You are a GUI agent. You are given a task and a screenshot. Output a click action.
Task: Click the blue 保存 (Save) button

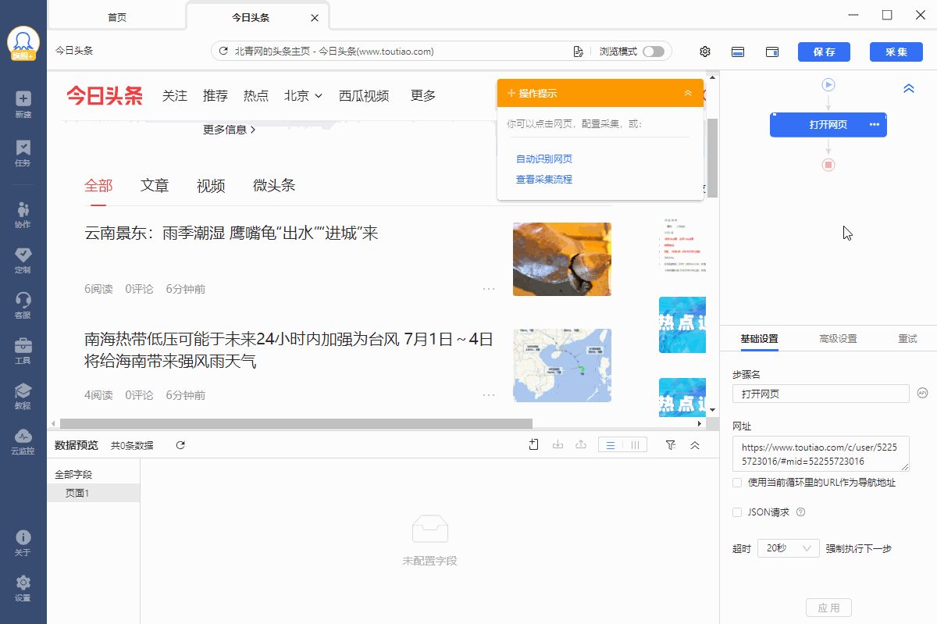[x=824, y=52]
